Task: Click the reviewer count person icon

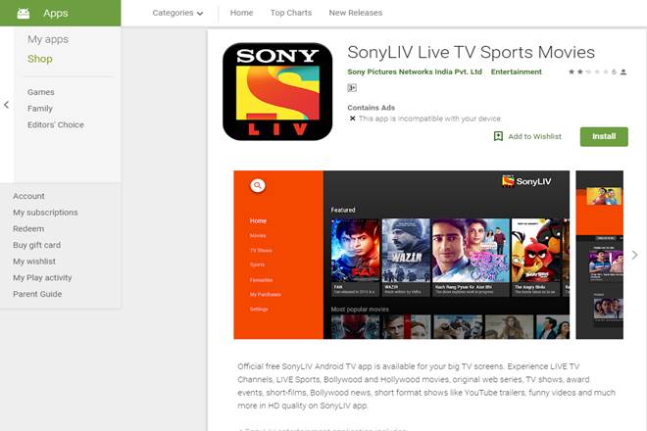Action: pos(623,72)
